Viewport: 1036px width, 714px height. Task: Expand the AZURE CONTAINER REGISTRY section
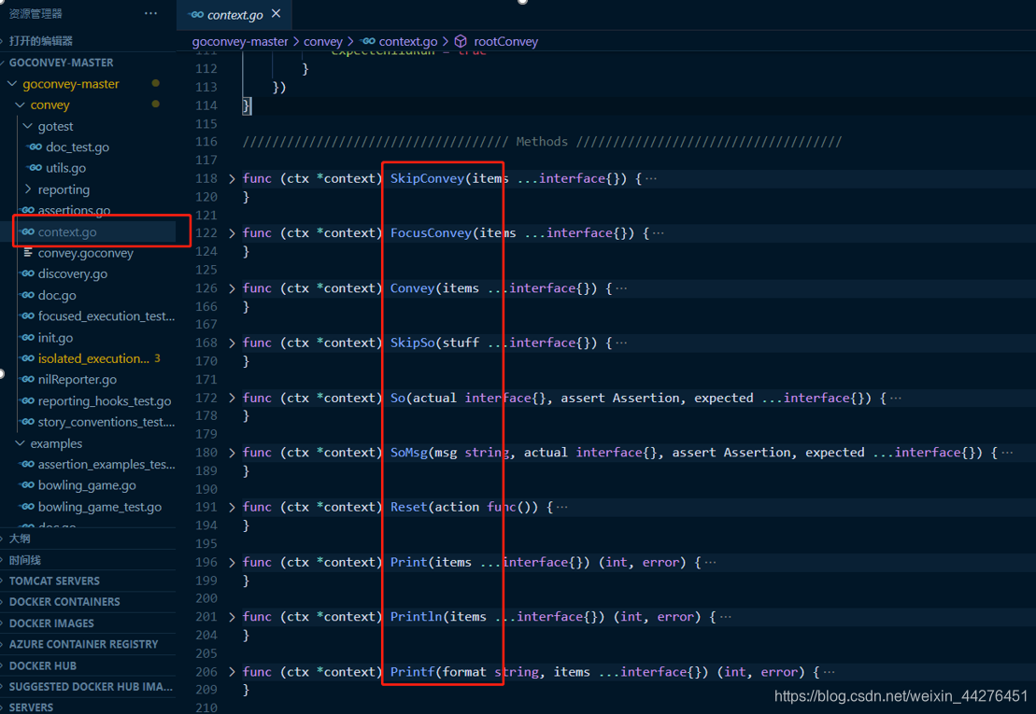tap(83, 644)
